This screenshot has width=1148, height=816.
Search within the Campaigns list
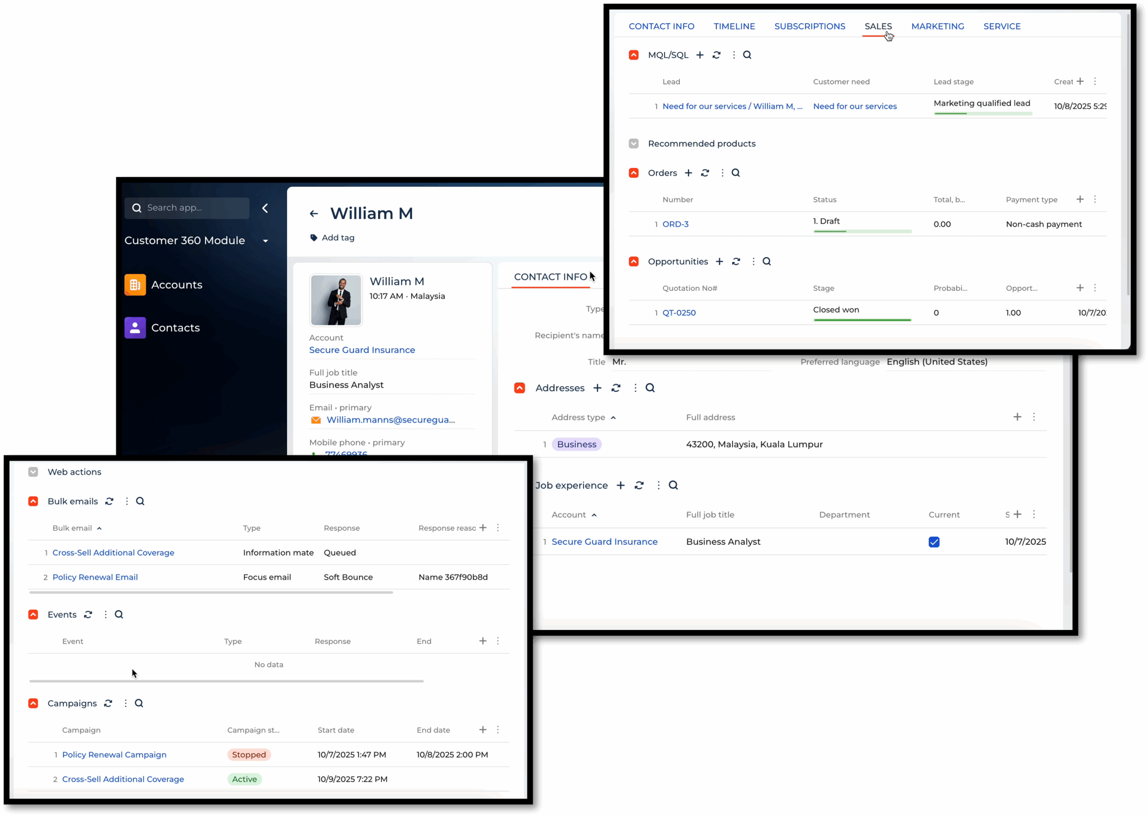click(139, 704)
